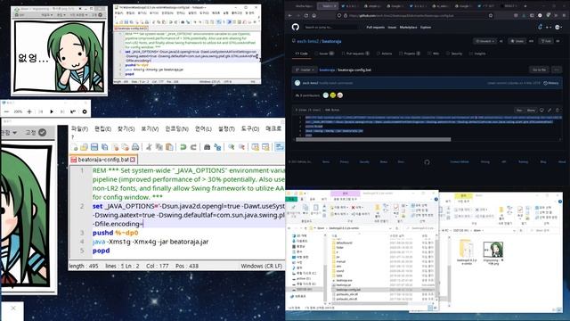Click Redo arrow in large Notepad++ toolbar
Image resolution: width=570 pixels, height=321 pixels.
193,147
